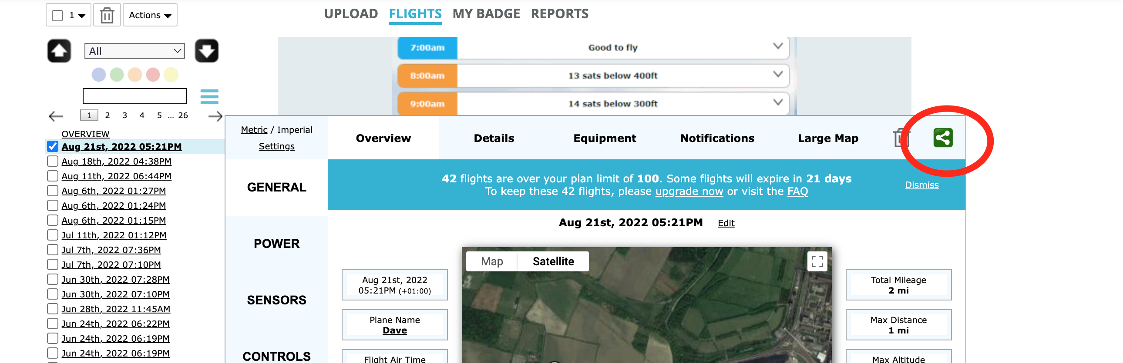Click the black down arrow icon

pyautogui.click(x=207, y=51)
